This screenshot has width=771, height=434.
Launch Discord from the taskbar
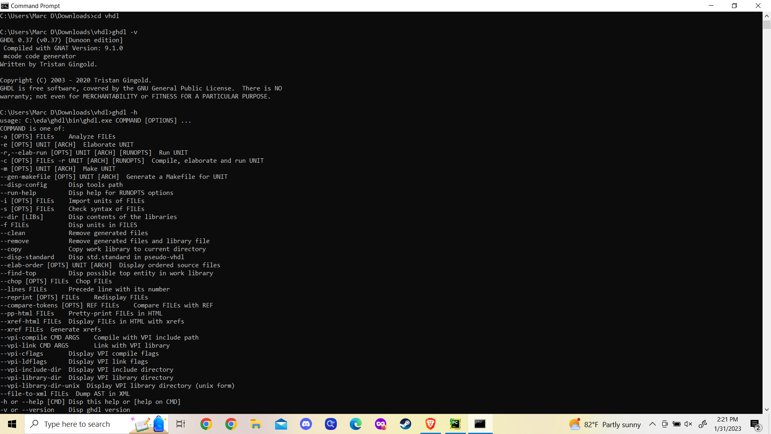tap(306, 424)
